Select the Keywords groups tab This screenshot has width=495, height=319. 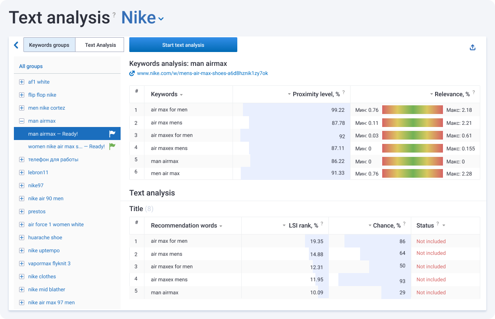click(49, 45)
